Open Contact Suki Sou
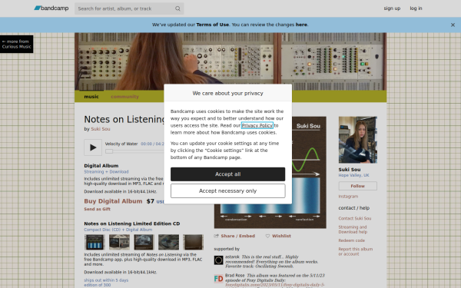The image size is (461, 288). tap(354, 218)
